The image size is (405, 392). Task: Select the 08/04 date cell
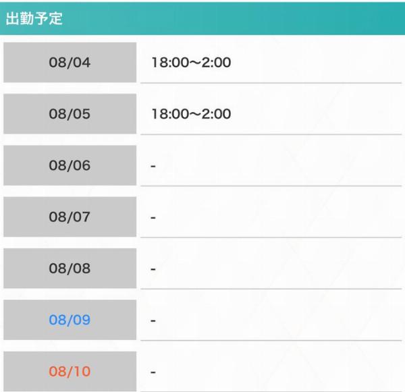70,63
